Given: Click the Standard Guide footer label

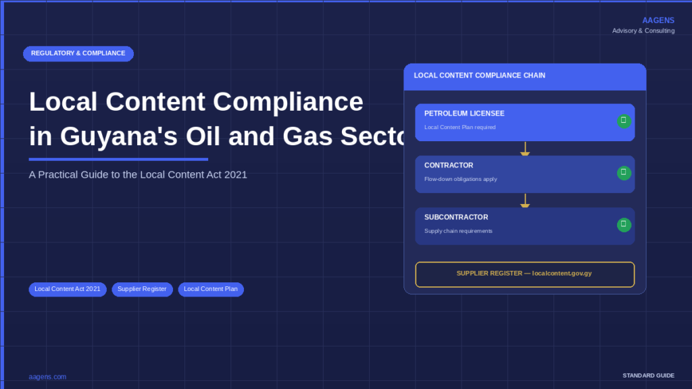Looking at the screenshot, I should (x=648, y=375).
